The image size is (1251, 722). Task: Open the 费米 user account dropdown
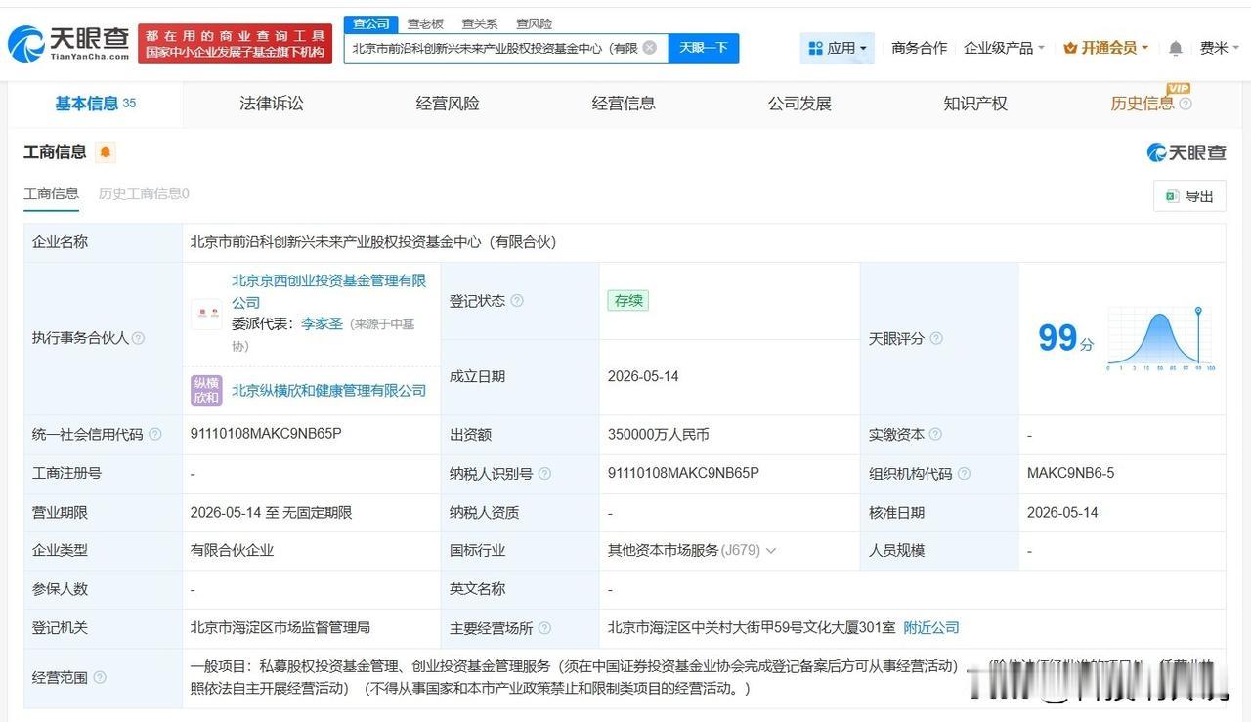coord(1220,48)
